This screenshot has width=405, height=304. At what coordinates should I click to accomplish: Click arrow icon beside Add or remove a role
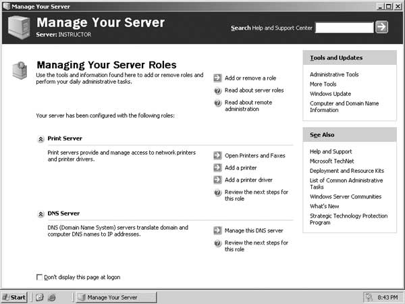217,78
